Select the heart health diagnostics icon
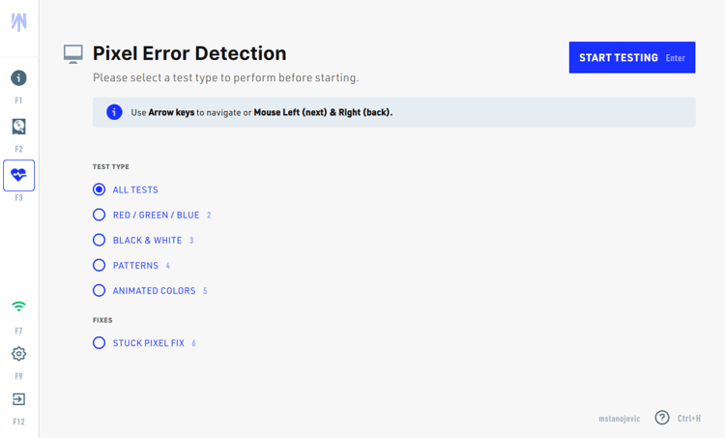Viewport: 725px width, 438px height. [x=18, y=175]
